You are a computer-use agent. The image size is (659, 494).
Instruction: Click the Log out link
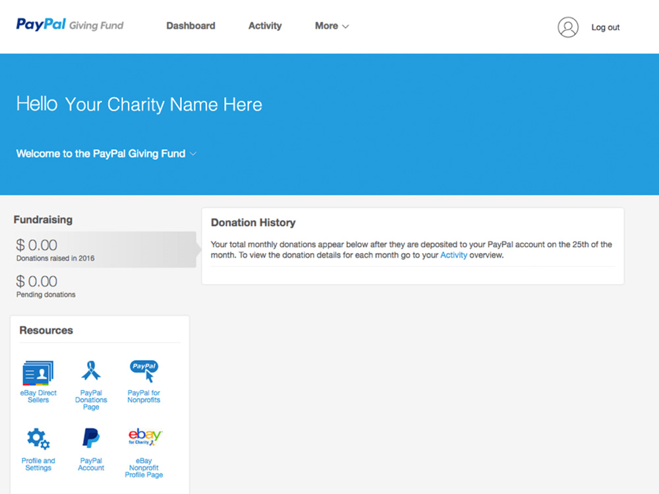pyautogui.click(x=605, y=27)
